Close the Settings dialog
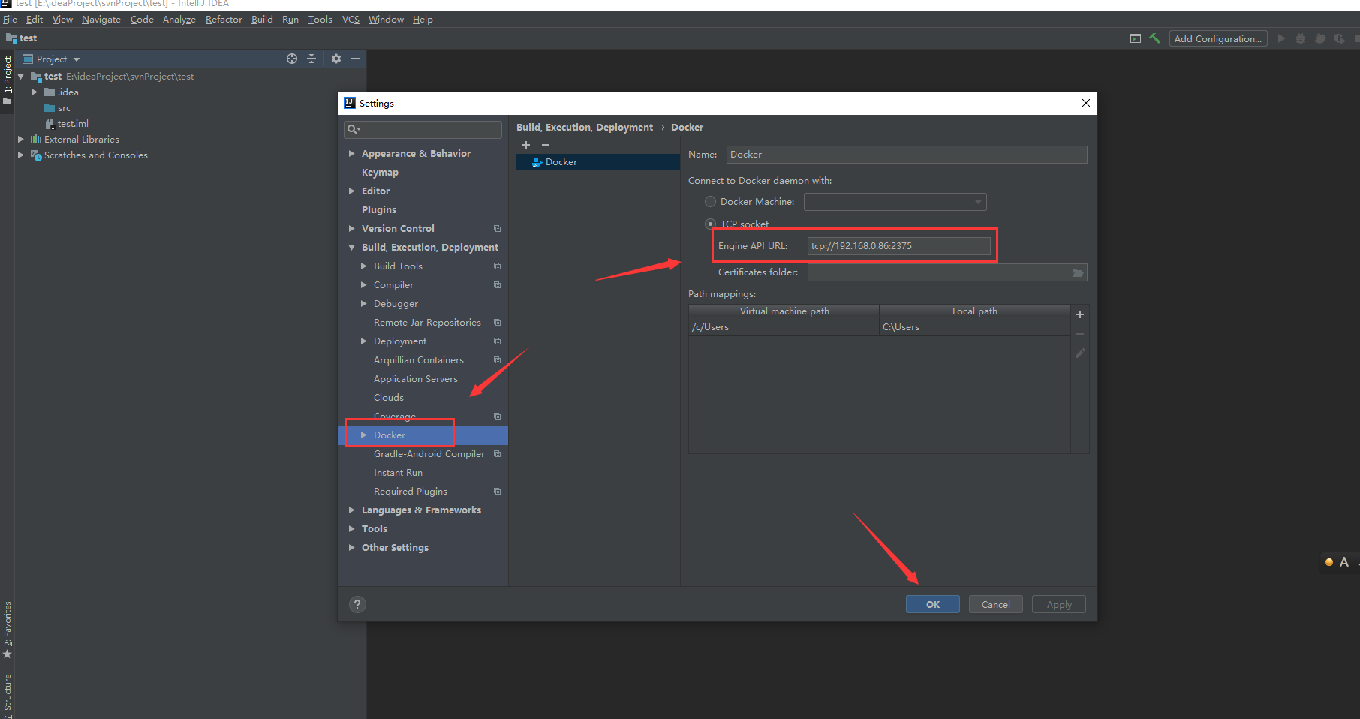The width and height of the screenshot is (1360, 719). (1085, 103)
